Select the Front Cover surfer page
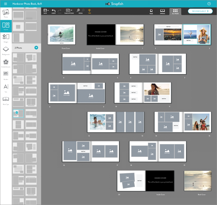 pos(61,34)
